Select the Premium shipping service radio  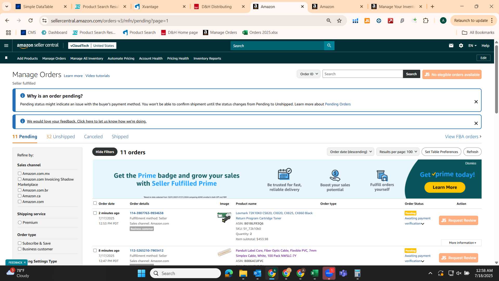20,222
